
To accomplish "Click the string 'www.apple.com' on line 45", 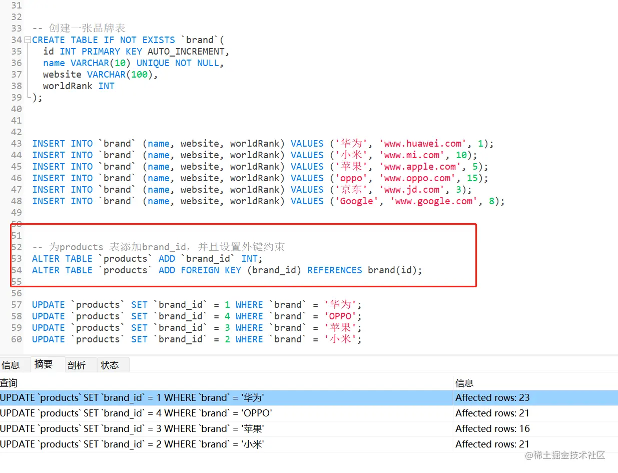I will [x=420, y=167].
